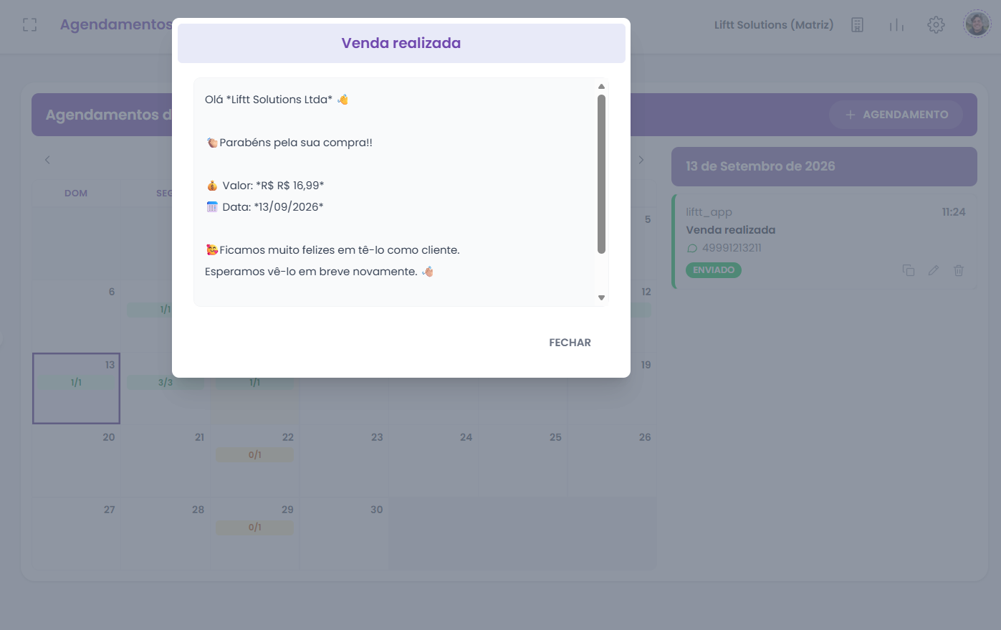Add a new AGENDAMENTO

[896, 115]
